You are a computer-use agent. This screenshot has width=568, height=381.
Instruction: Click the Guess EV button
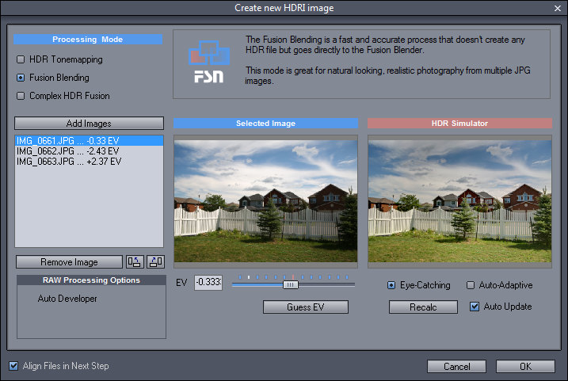tap(305, 307)
